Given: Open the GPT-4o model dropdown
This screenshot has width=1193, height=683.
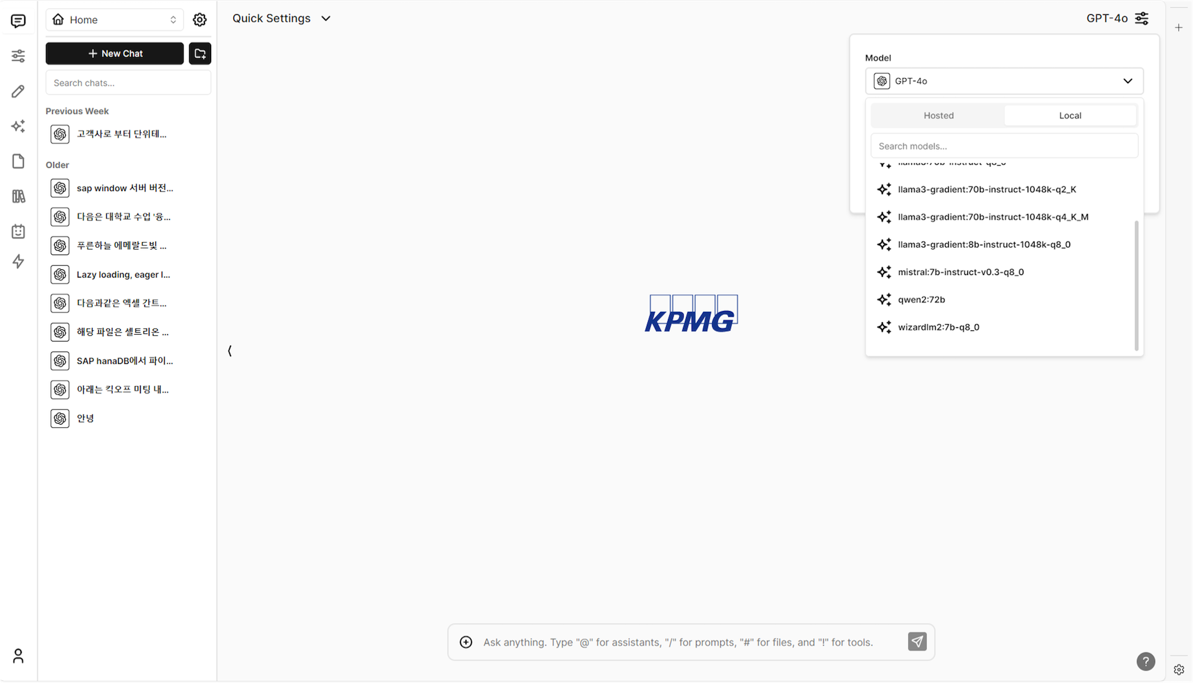Looking at the screenshot, I should click(x=1004, y=81).
